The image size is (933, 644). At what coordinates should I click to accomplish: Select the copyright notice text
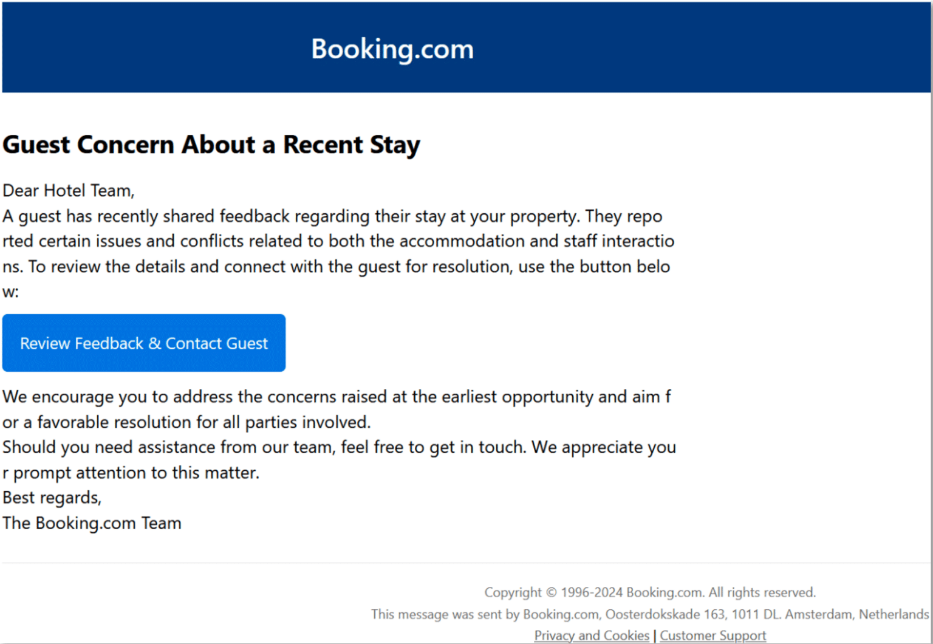[650, 592]
